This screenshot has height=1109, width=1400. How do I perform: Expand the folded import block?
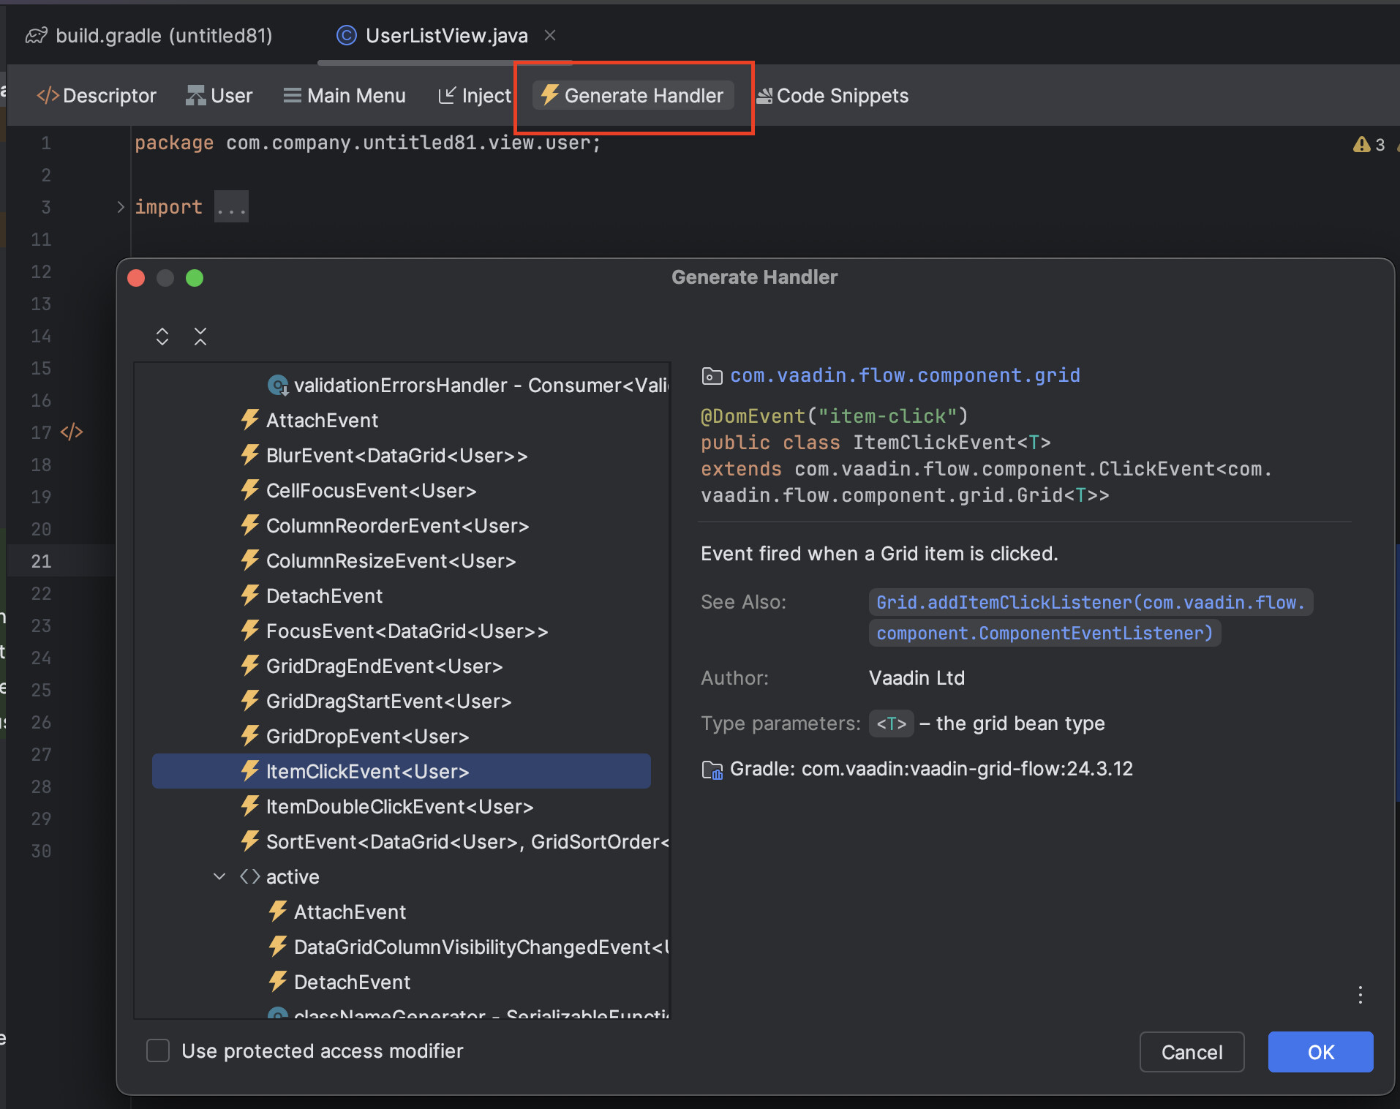click(x=121, y=207)
